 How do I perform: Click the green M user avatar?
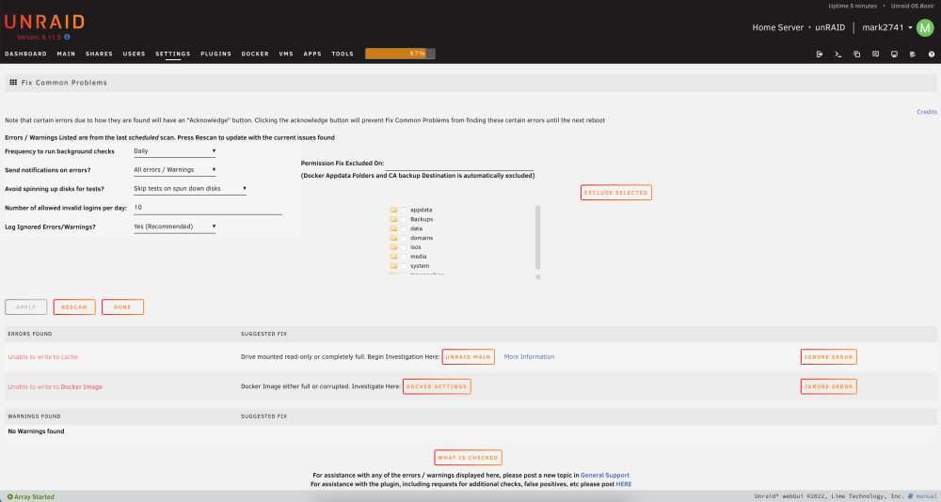coord(925,27)
